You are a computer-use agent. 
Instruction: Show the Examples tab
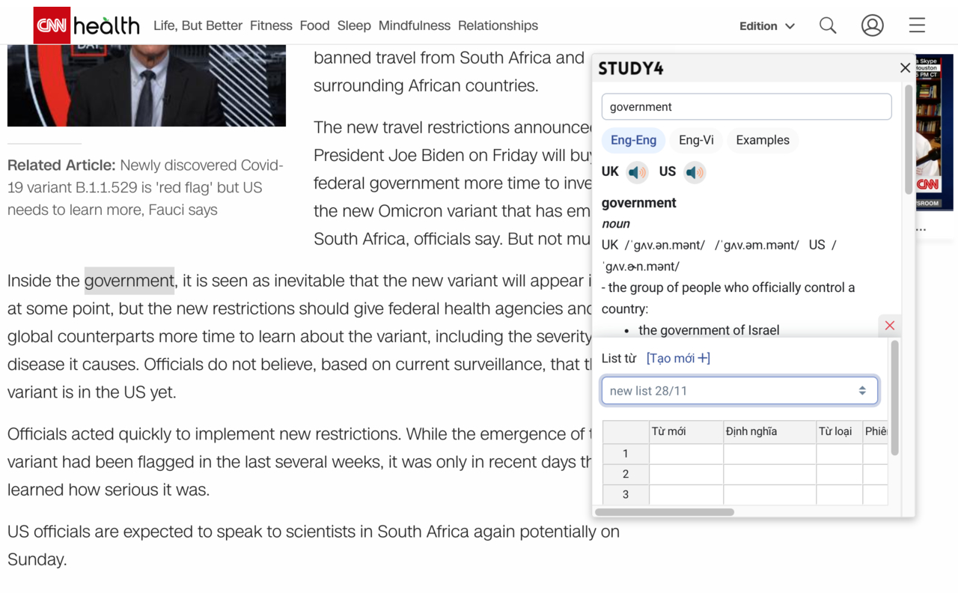tap(762, 140)
